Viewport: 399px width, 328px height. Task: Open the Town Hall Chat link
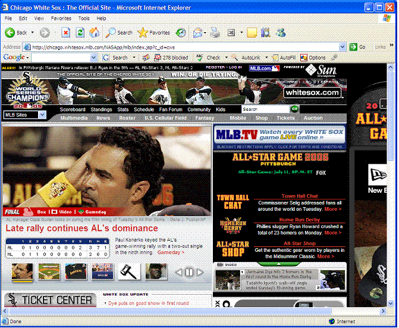point(300,196)
